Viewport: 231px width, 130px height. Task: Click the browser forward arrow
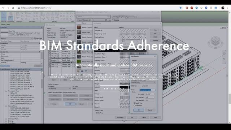click(x=8, y=8)
